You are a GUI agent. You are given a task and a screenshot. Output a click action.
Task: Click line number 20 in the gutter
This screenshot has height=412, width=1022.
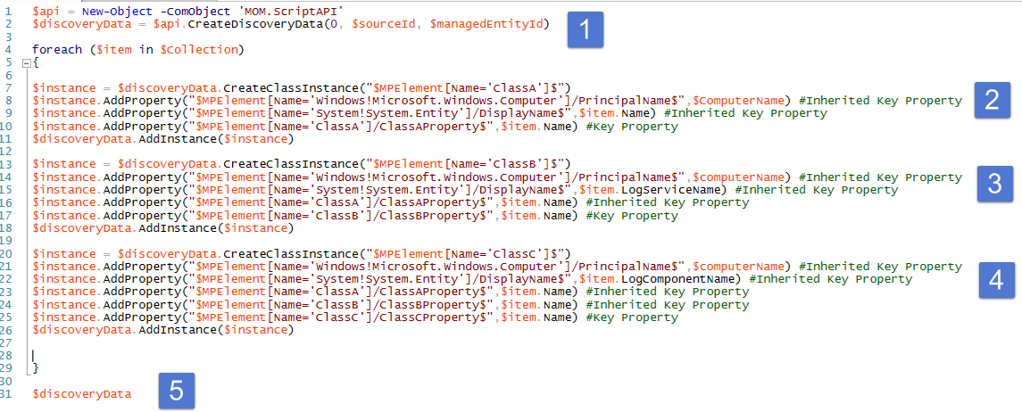pos(8,253)
